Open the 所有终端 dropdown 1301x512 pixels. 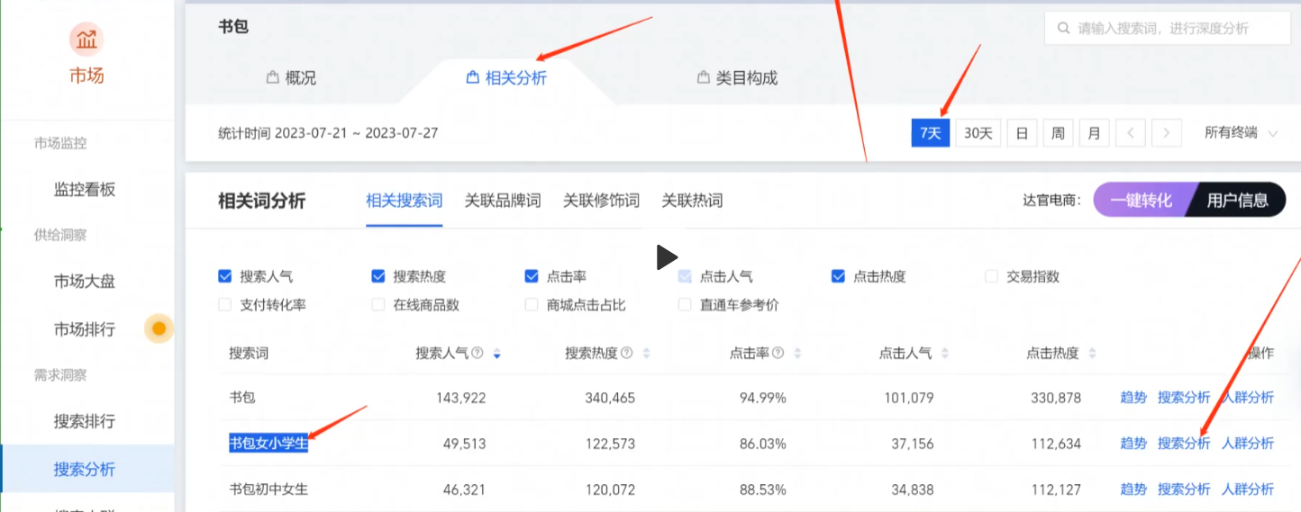click(x=1241, y=133)
